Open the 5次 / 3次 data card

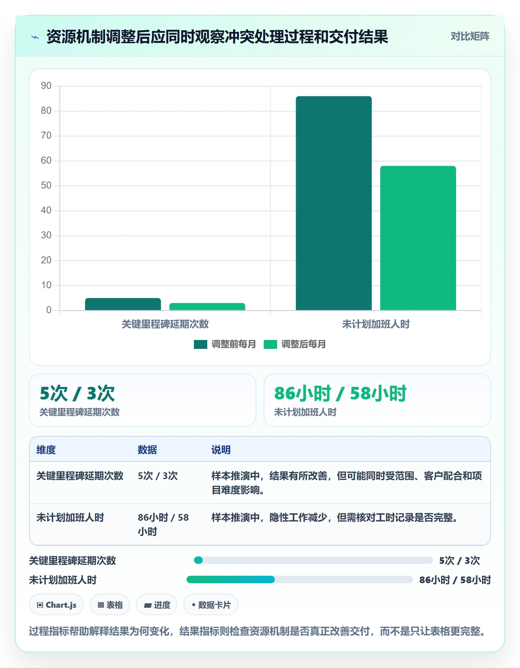[143, 400]
